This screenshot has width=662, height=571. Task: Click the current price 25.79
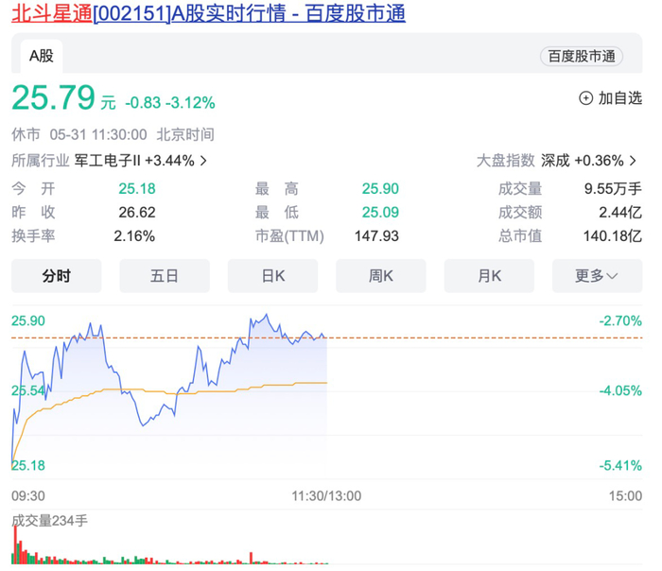[x=54, y=97]
